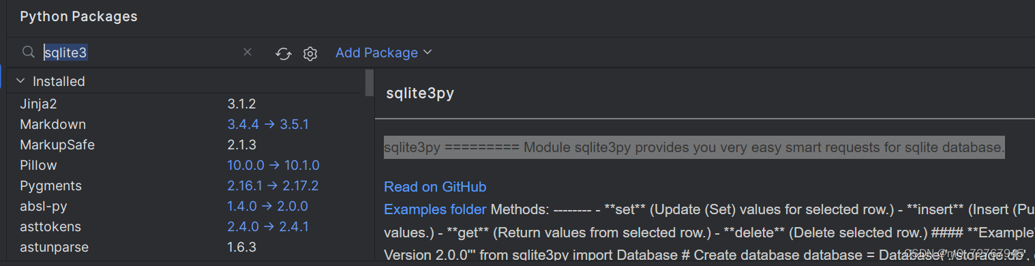1035x266 pixels.
Task: Collapse the Installed packages group
Action: click(x=20, y=81)
